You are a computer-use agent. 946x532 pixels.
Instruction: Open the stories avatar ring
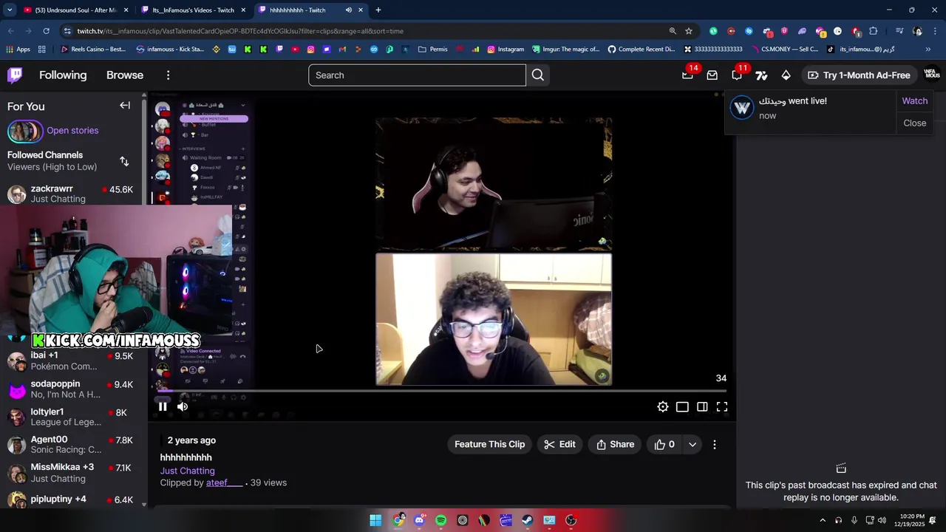click(25, 131)
